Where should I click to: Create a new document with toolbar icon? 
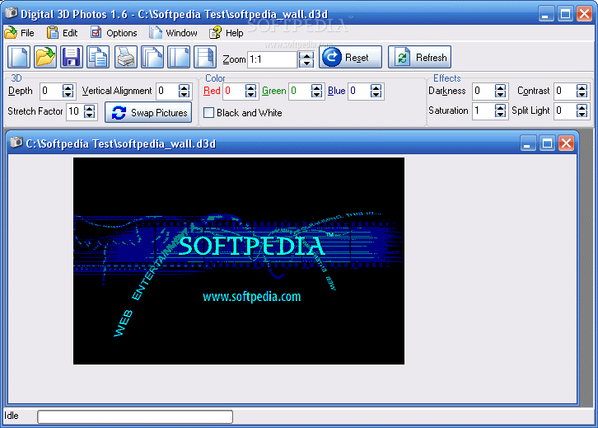coord(19,57)
